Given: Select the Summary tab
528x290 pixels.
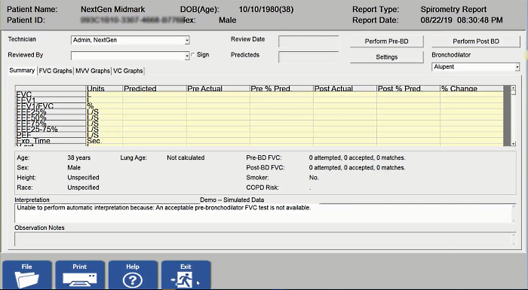Looking at the screenshot, I should (x=22, y=70).
